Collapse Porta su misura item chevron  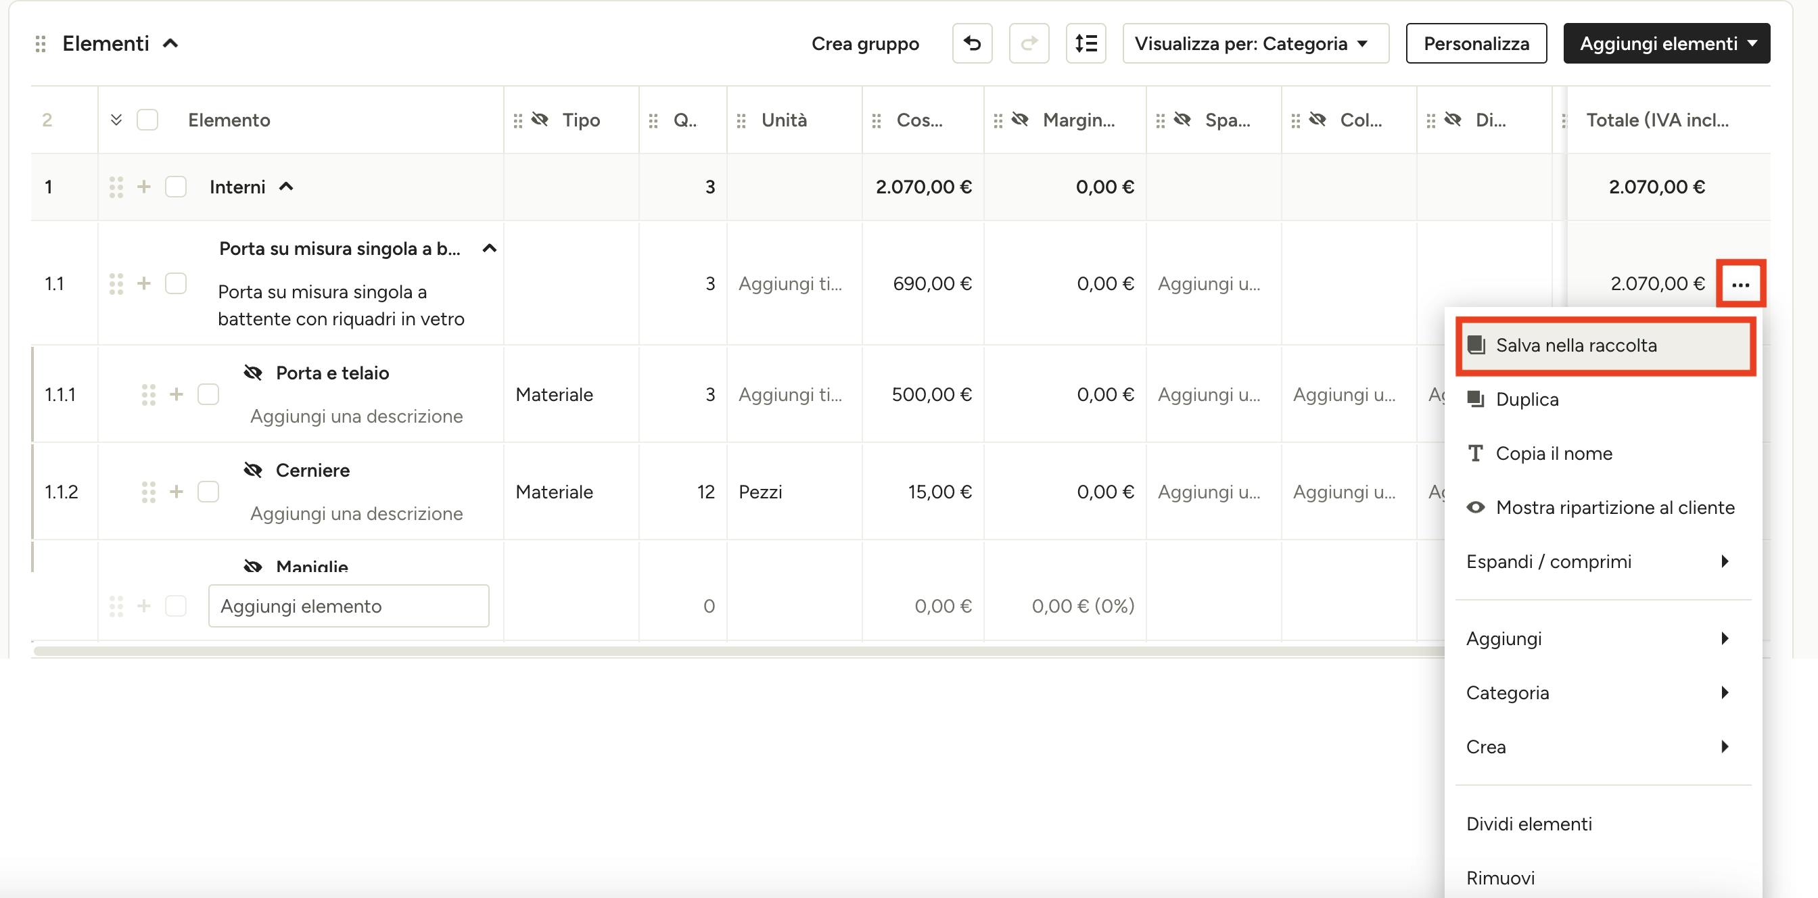[489, 248]
